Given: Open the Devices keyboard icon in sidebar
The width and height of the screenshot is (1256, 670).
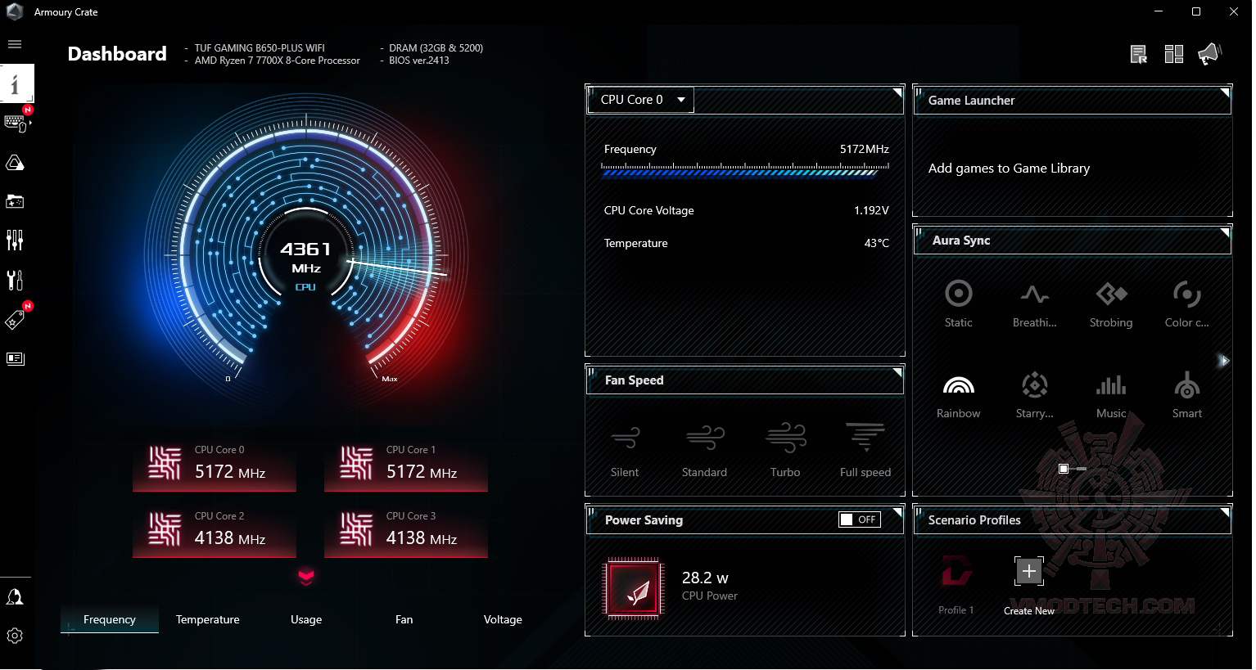Looking at the screenshot, I should coord(16,122).
